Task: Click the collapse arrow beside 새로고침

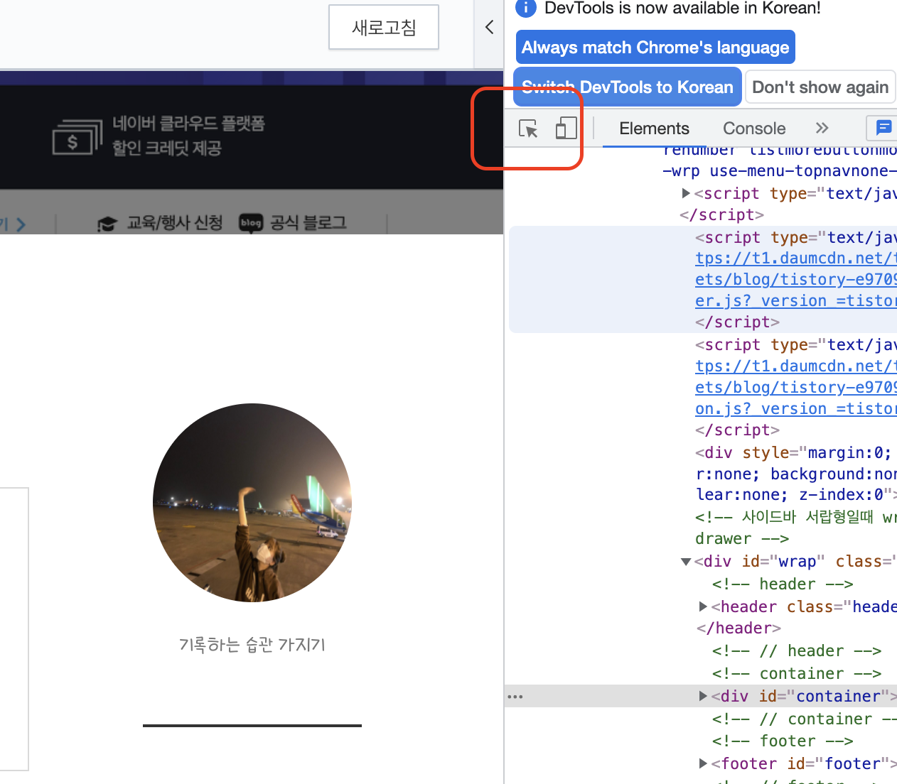Action: pos(489,27)
